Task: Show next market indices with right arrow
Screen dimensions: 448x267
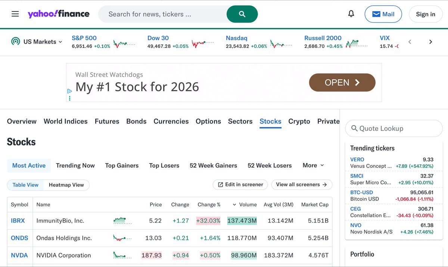Action: pyautogui.click(x=430, y=42)
